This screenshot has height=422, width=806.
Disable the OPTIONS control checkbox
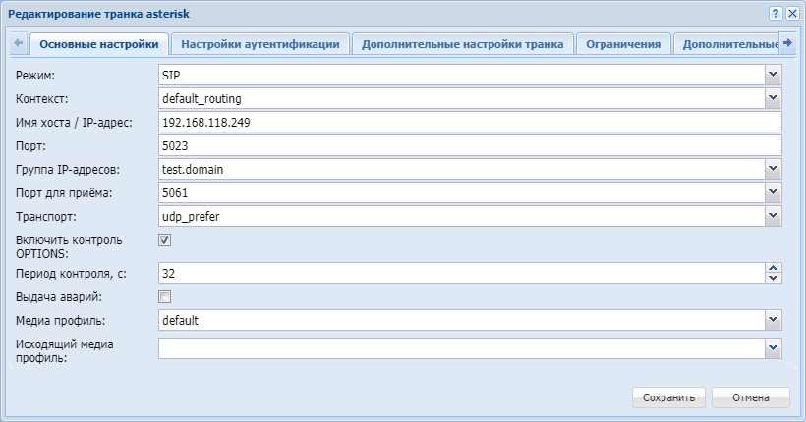tap(165, 240)
